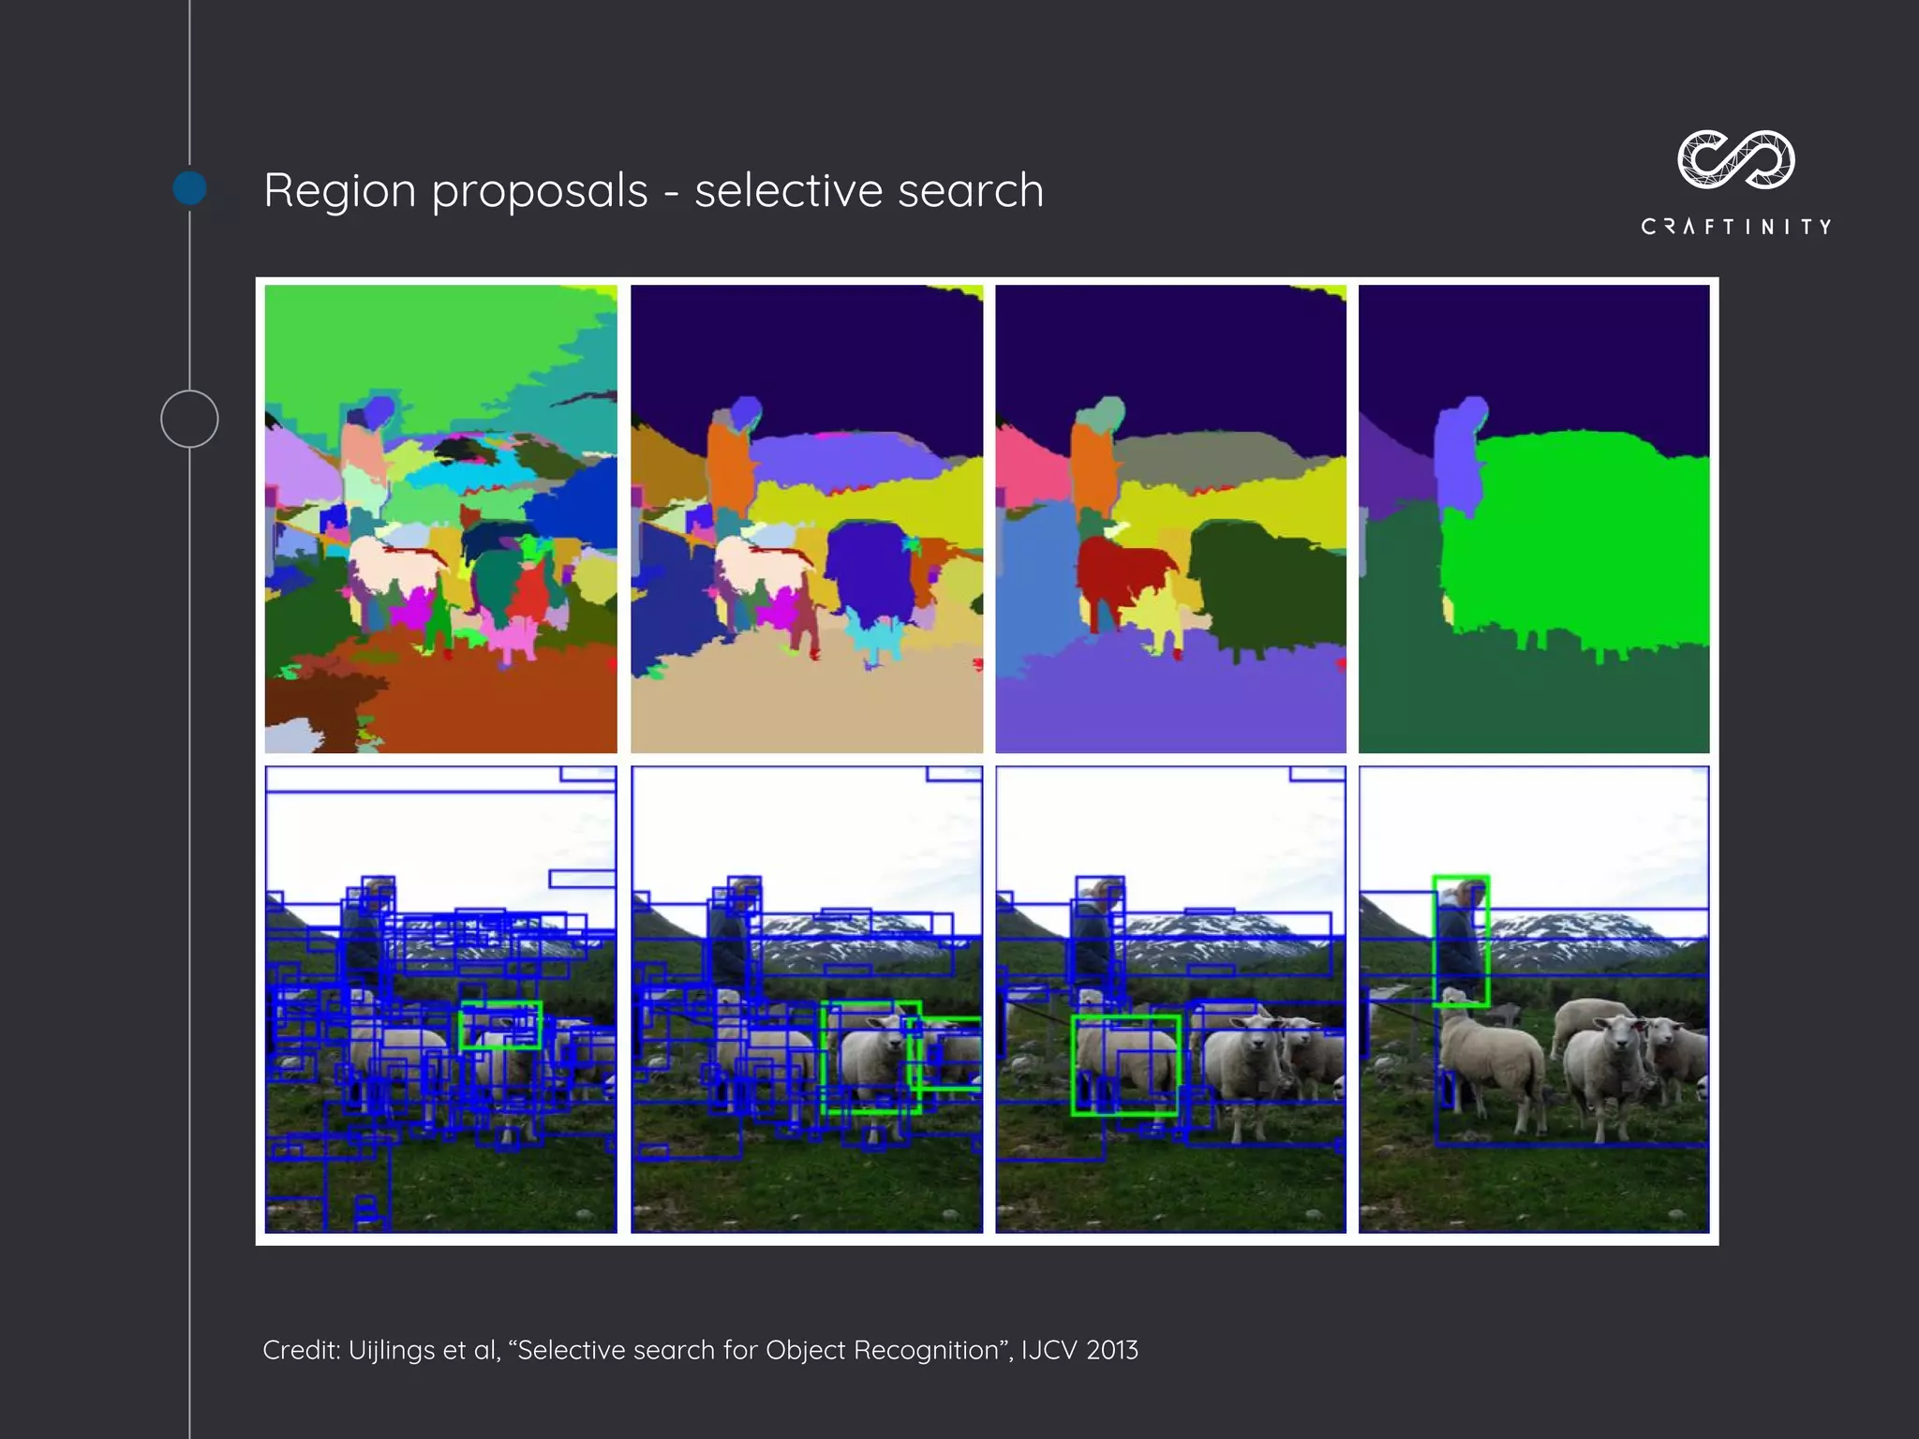Click the Craftinity infinity logo
The image size is (1919, 1439).
[1735, 159]
